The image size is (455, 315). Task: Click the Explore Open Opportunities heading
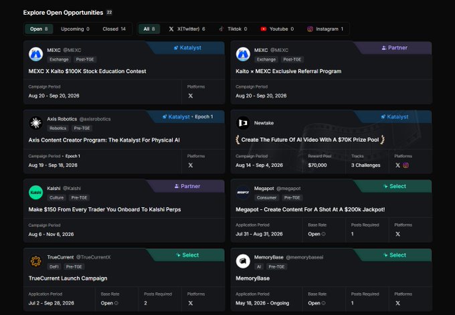64,13
